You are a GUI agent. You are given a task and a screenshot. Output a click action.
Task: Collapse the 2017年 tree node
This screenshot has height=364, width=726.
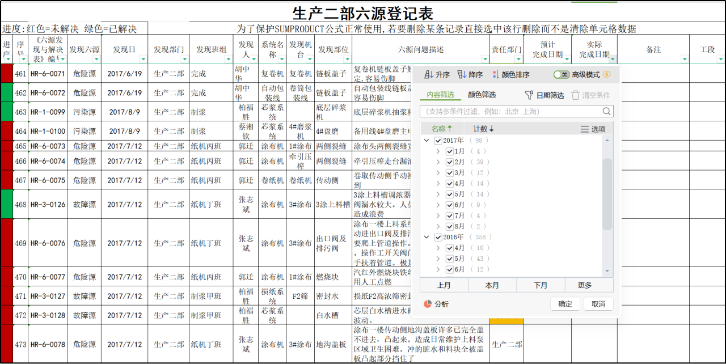427,141
